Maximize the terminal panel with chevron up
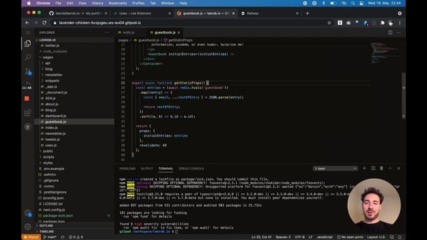This screenshot has height=240, width=427. (390, 169)
